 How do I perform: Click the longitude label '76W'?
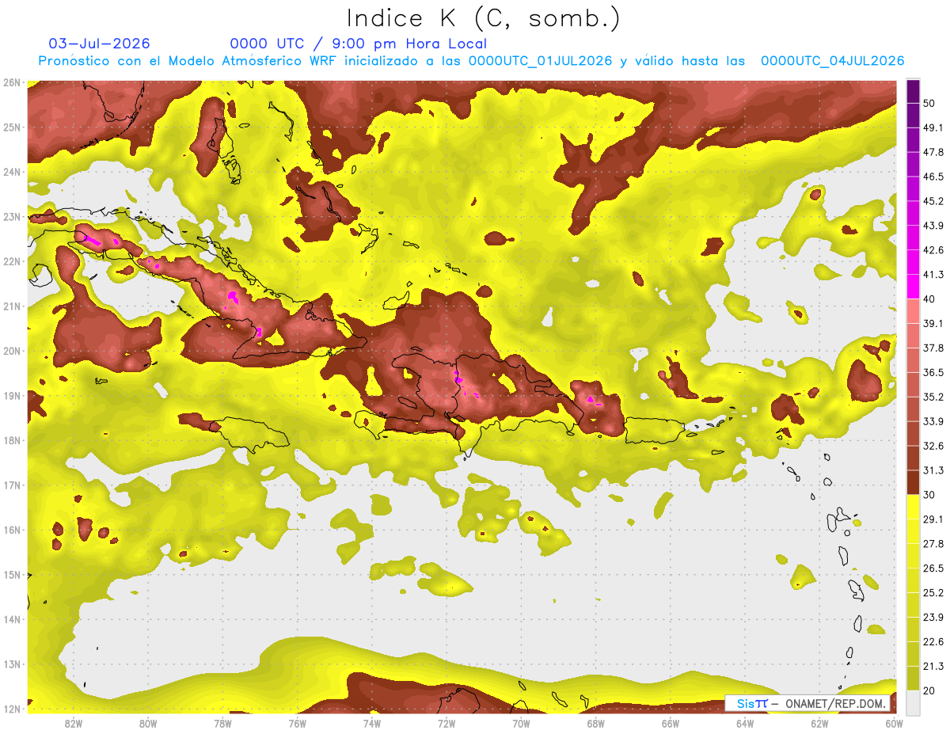[x=297, y=724]
